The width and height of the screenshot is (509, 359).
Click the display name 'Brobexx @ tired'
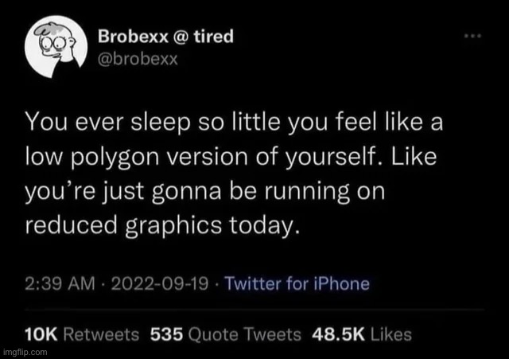(165, 37)
